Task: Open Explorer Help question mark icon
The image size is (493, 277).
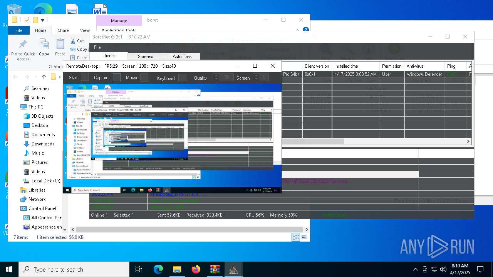Action: point(305,30)
